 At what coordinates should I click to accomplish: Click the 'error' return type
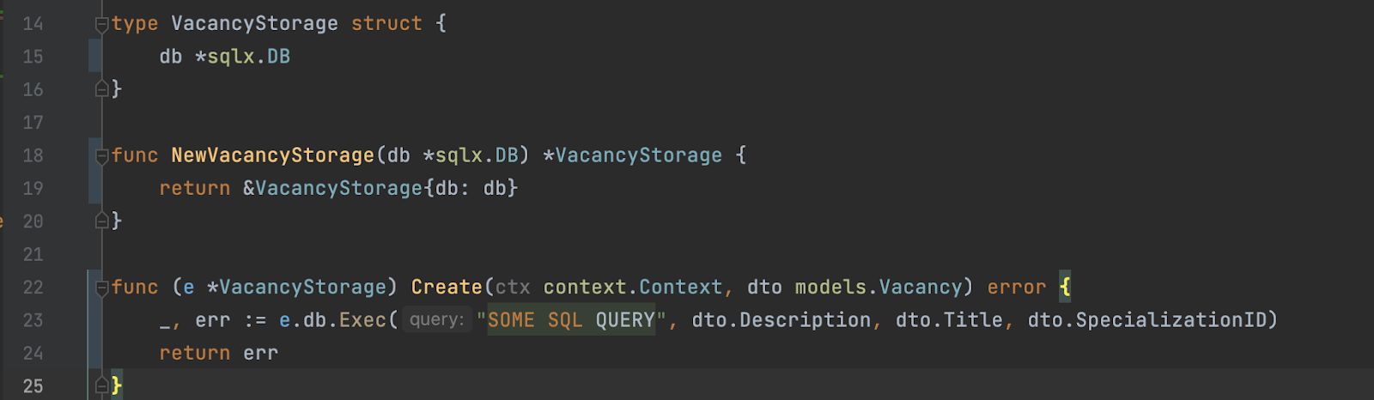tap(1017, 287)
